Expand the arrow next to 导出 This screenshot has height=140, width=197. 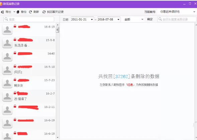(x=14, y=12)
